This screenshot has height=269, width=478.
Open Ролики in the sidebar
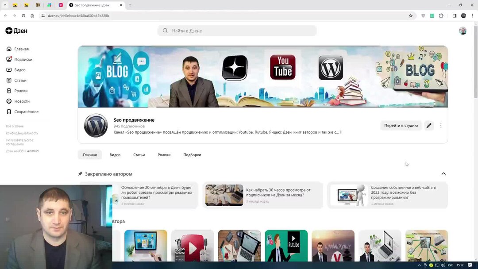point(17,91)
